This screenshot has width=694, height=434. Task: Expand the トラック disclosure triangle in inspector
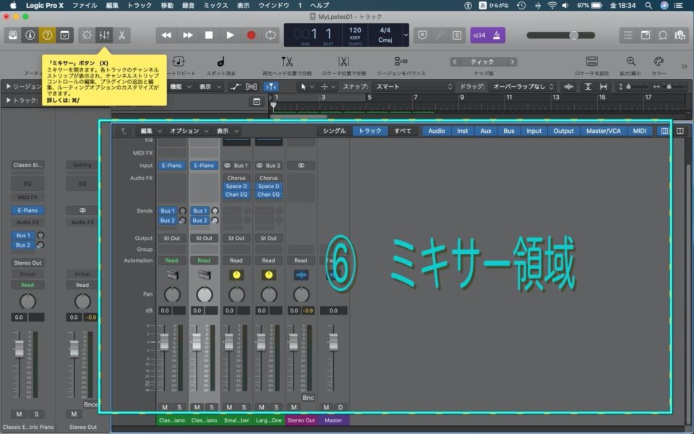click(x=9, y=101)
